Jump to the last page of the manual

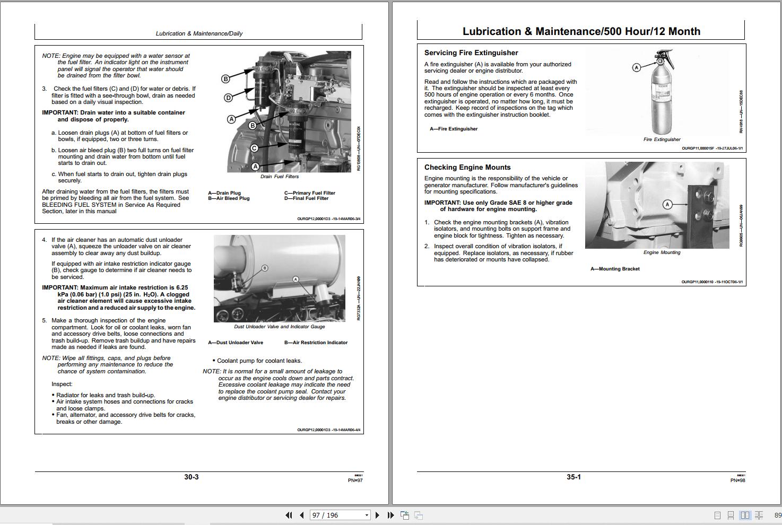391,515
